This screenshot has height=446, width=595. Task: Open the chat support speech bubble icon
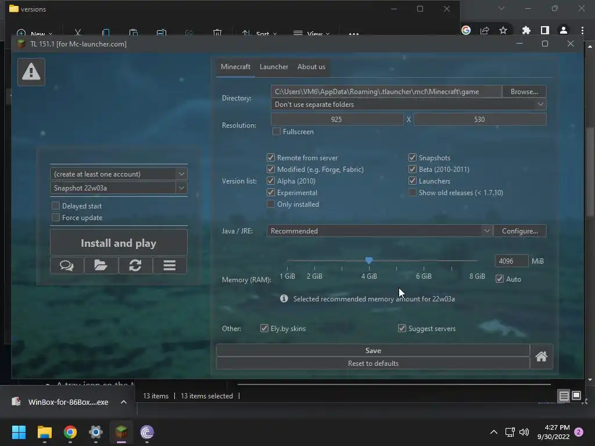(x=67, y=265)
